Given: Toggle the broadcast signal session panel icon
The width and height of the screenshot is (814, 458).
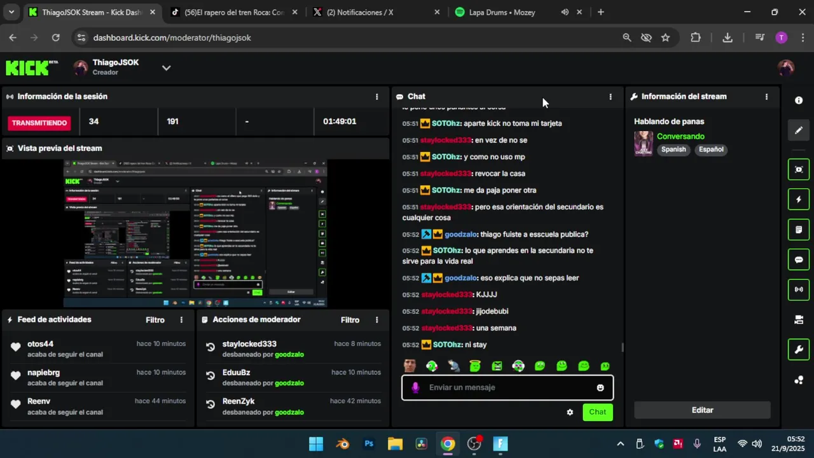Looking at the screenshot, I should (x=799, y=289).
